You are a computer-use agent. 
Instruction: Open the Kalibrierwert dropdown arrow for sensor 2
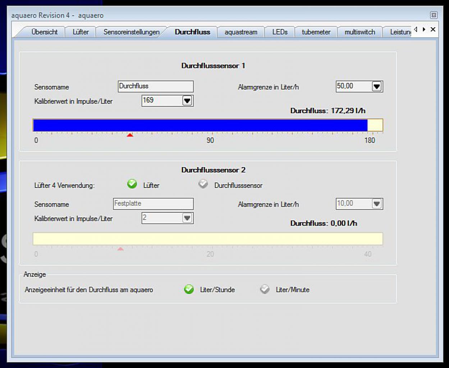(x=187, y=218)
